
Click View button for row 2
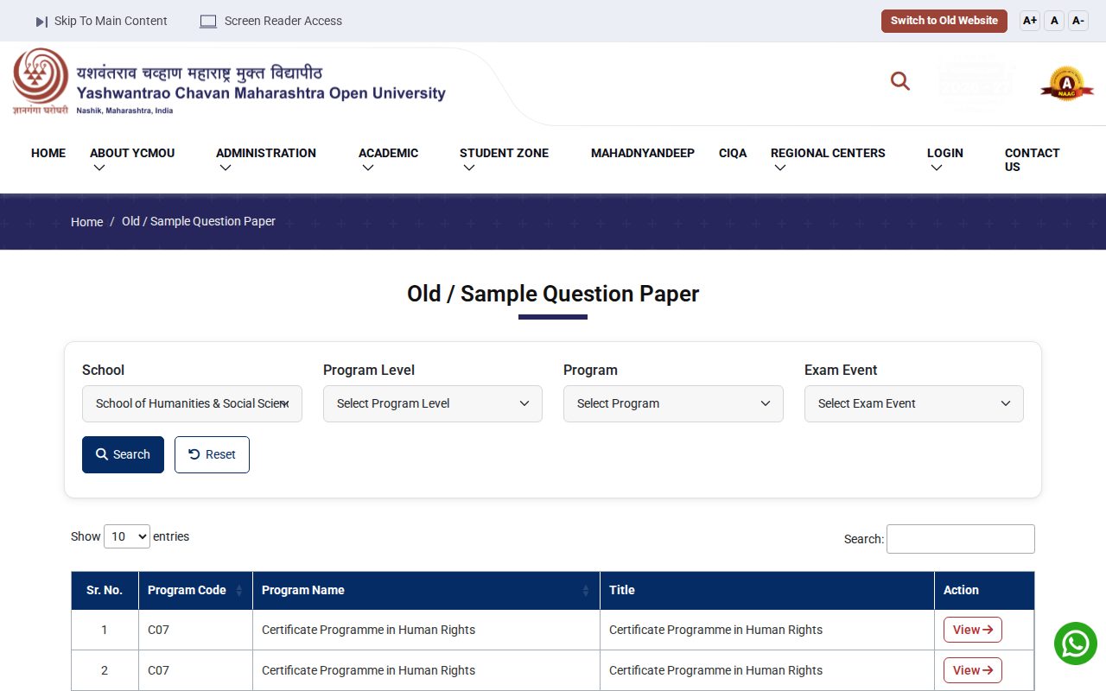[973, 670]
